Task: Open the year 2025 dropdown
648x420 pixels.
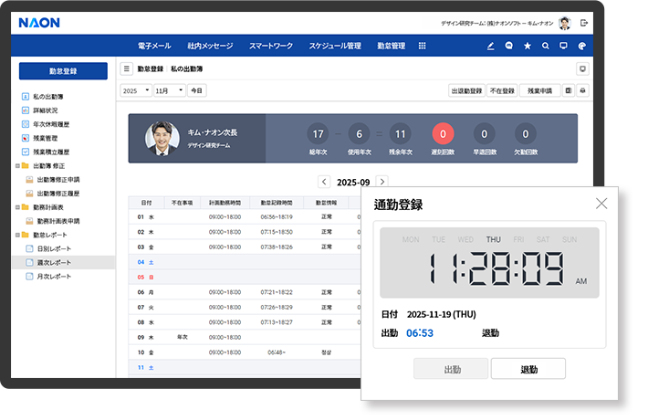Action: [x=135, y=90]
